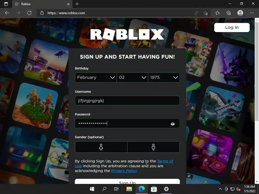Click the Roblox logo
The width and height of the screenshot is (259, 194).
point(127,34)
